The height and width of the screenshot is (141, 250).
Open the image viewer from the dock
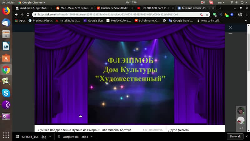click(6, 81)
